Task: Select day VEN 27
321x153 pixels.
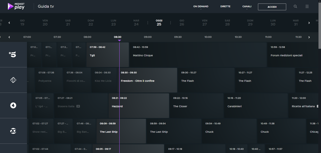Action: pyautogui.click(x=205, y=23)
